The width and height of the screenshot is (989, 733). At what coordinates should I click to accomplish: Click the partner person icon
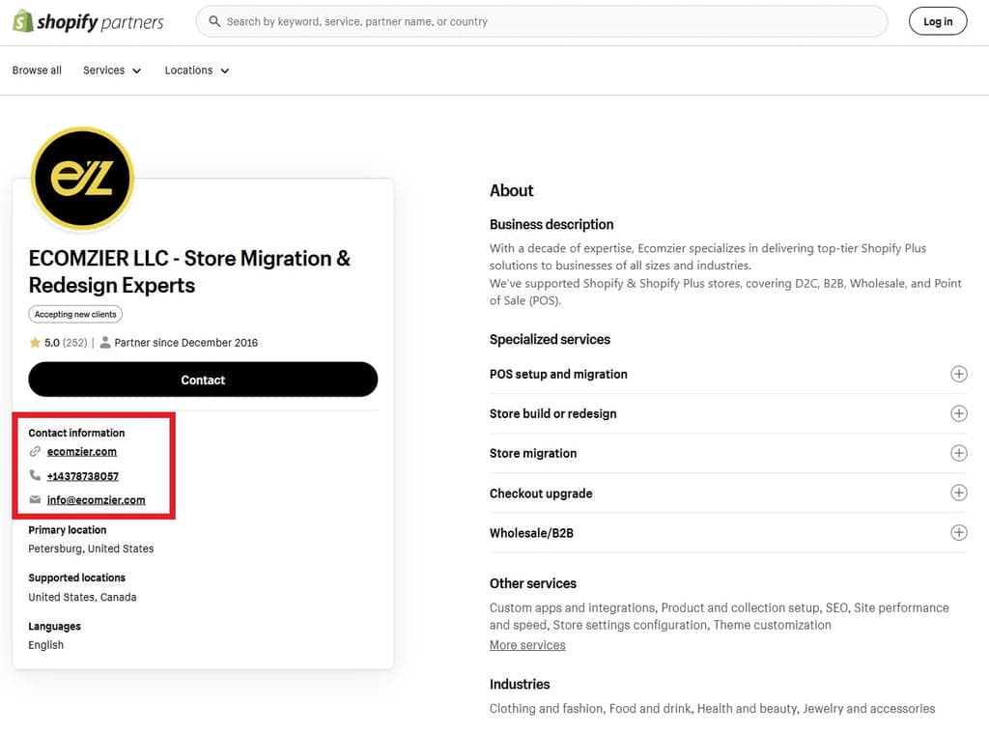105,343
